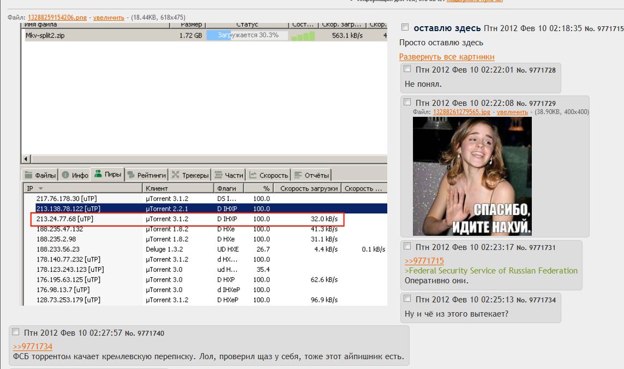Click the text Ну и чё из этого вытекает?

tap(457, 314)
